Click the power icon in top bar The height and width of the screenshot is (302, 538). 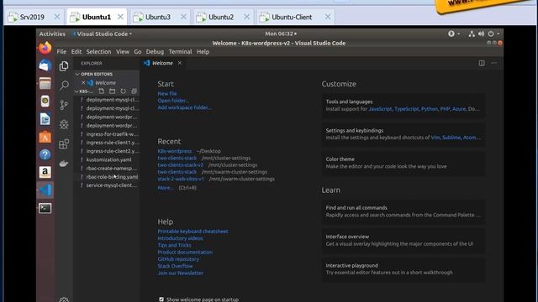coord(491,34)
